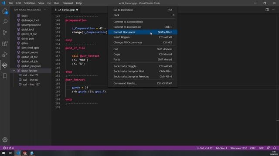Click the Windows Start button
The image size is (279, 156).
(x=3, y=153)
